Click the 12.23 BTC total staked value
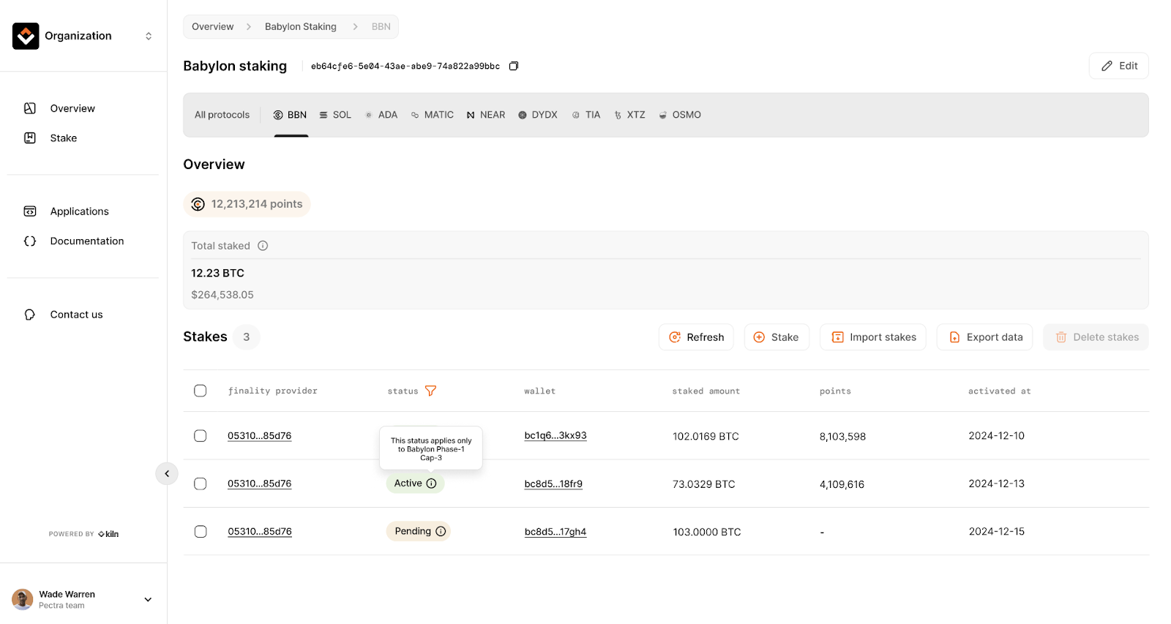The height and width of the screenshot is (624, 1171). (x=218, y=273)
